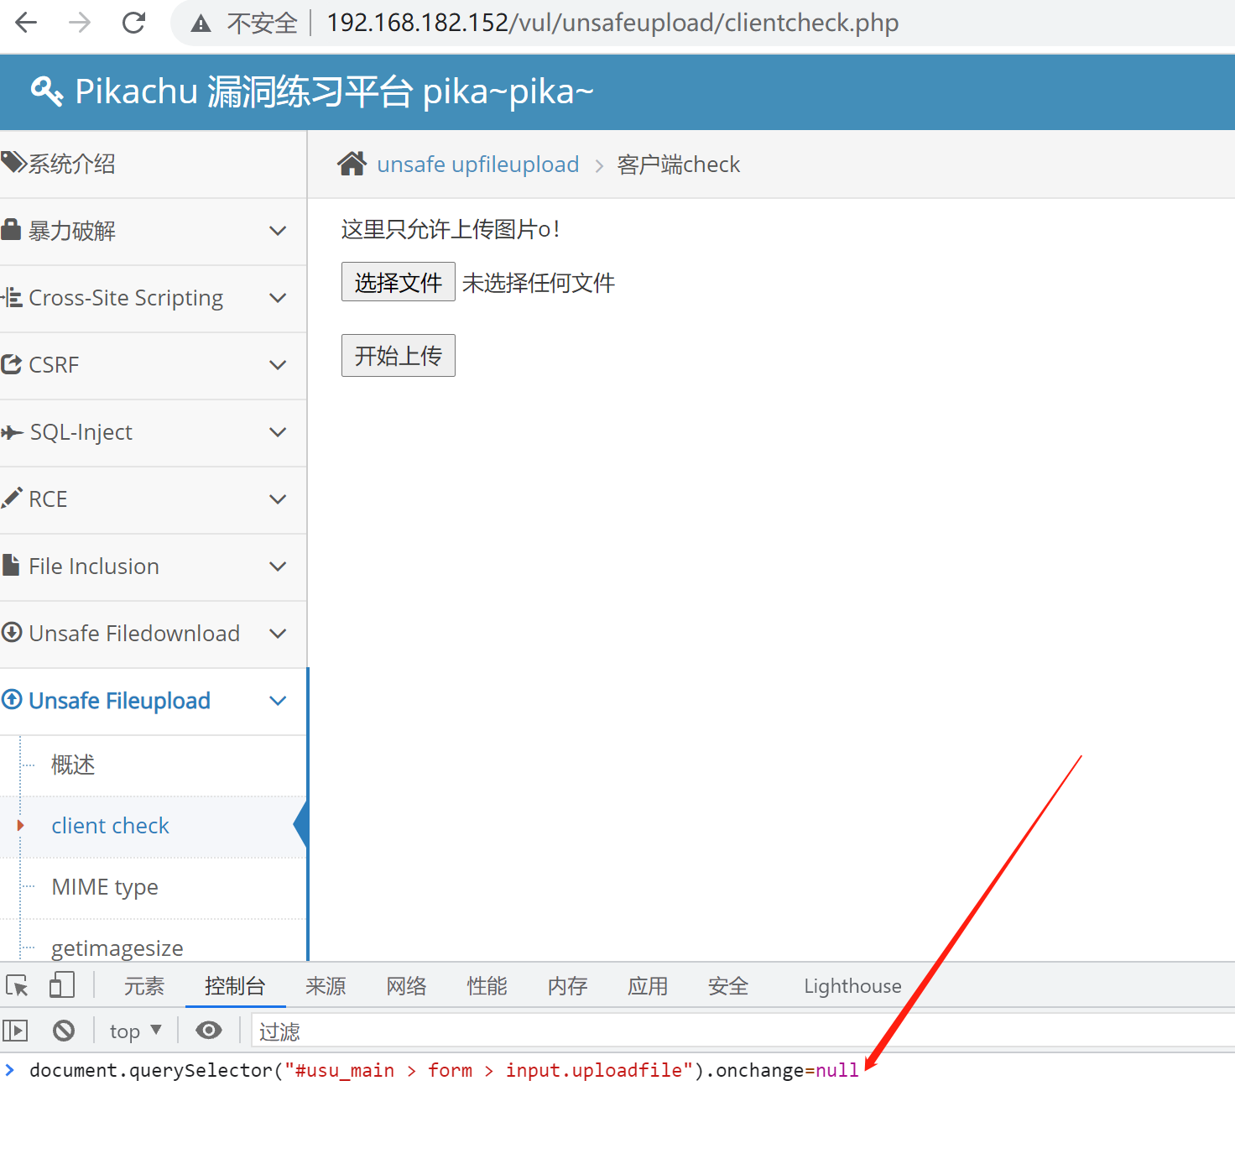
Task: Expand the File Inclusion chevron
Action: point(278,566)
